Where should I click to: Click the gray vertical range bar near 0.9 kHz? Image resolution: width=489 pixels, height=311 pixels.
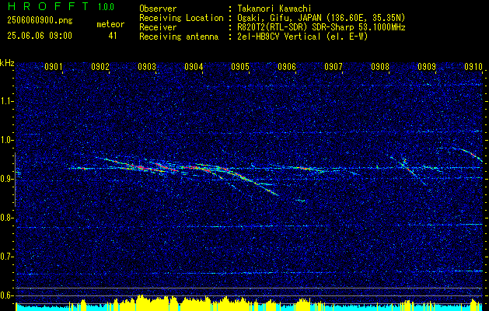[15, 180]
